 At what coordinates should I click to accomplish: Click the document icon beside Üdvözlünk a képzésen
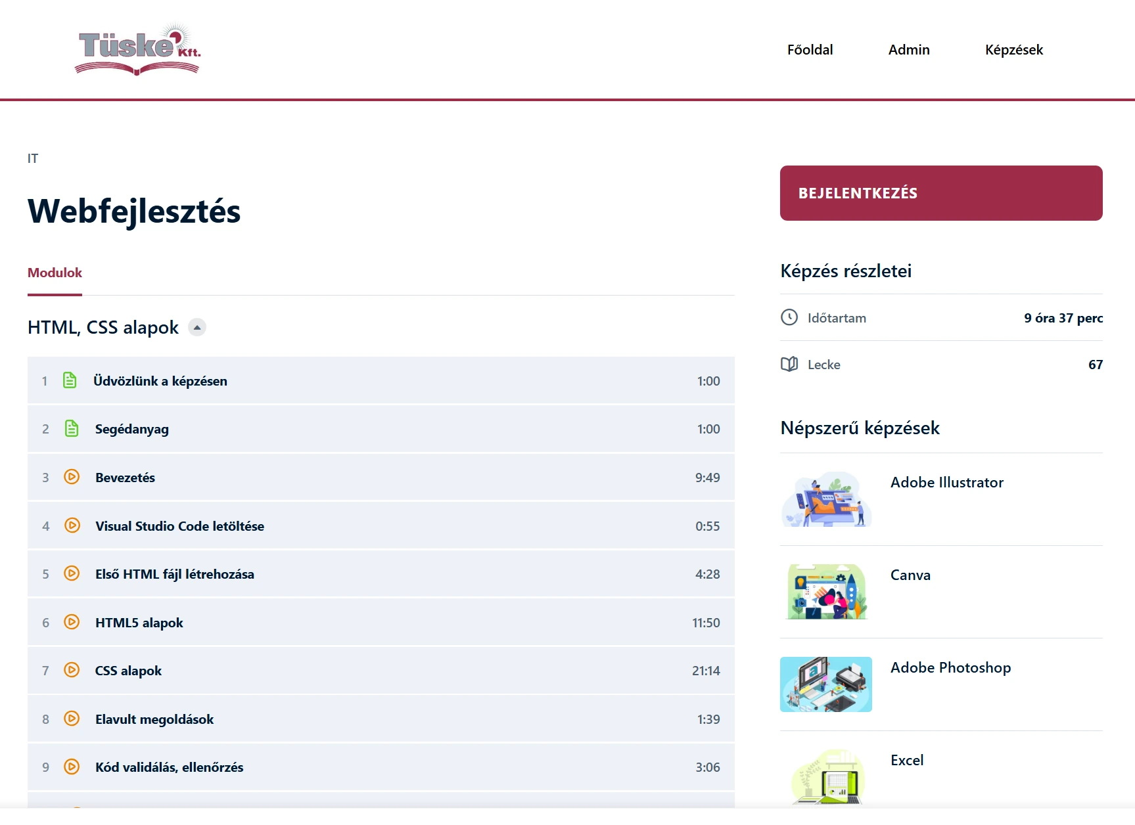[x=70, y=380]
